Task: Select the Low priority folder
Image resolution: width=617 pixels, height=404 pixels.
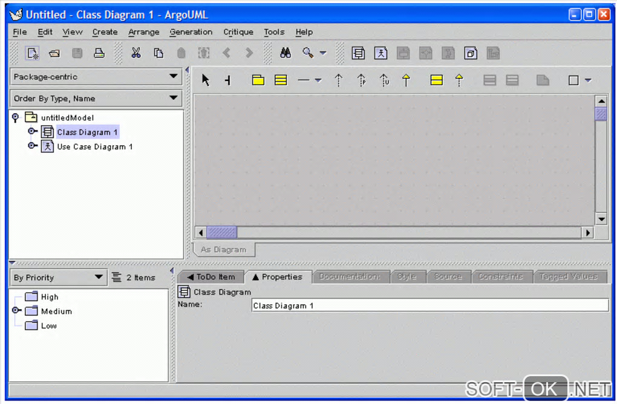Action: click(x=49, y=326)
